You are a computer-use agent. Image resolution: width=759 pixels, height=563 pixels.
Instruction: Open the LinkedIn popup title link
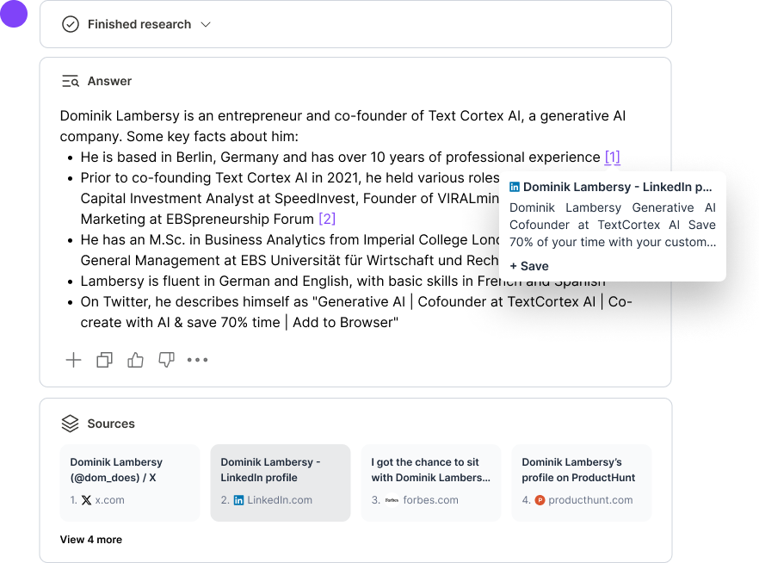617,187
